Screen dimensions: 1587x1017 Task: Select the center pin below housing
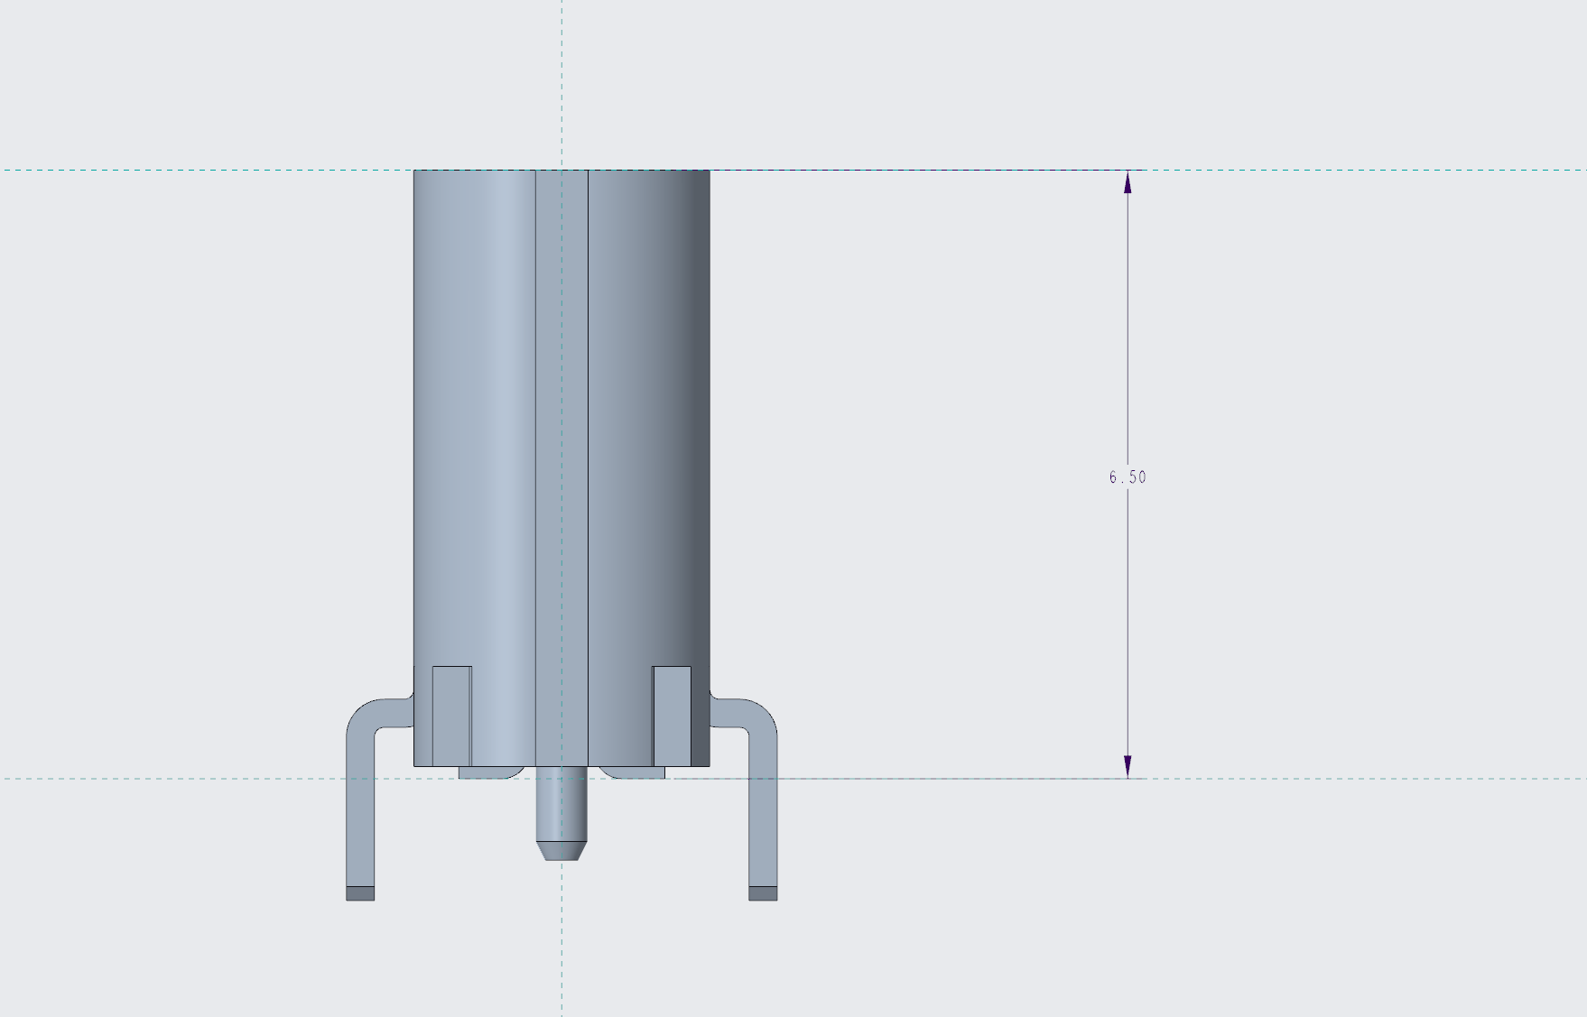[561, 813]
